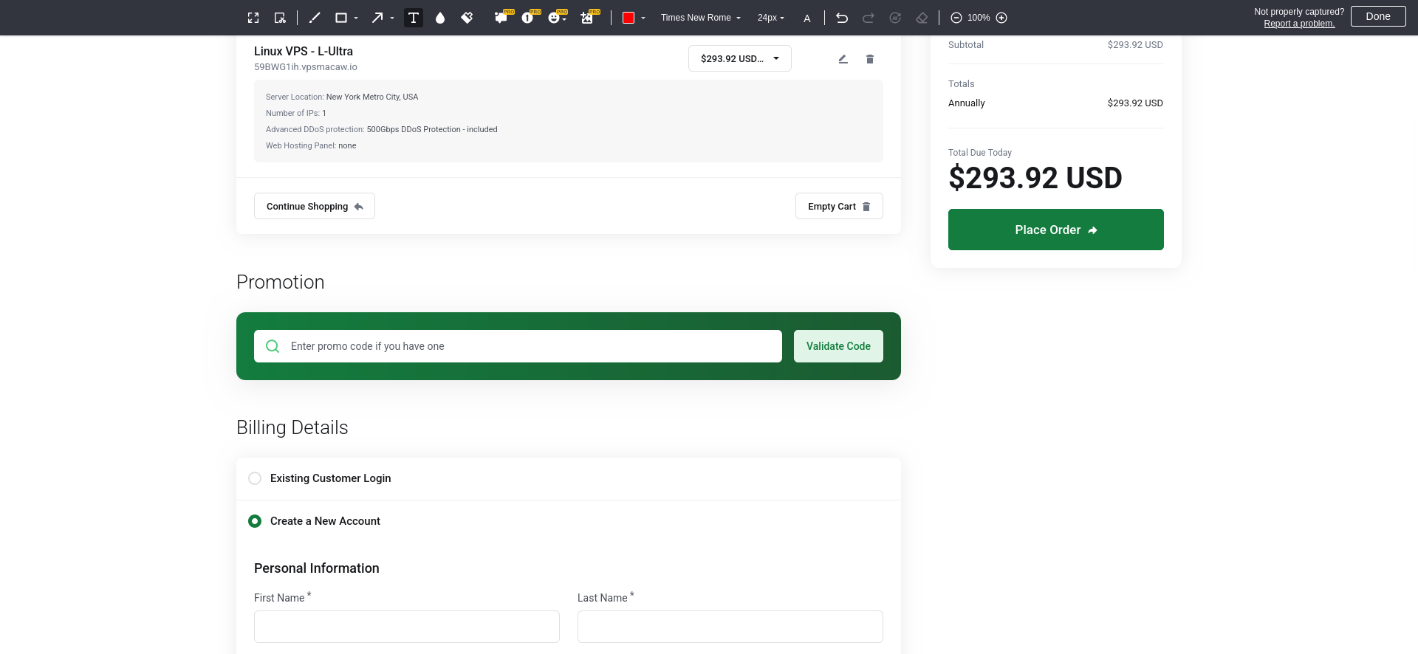Click the $293.92 USD Total Due Today amount

pyautogui.click(x=1035, y=178)
